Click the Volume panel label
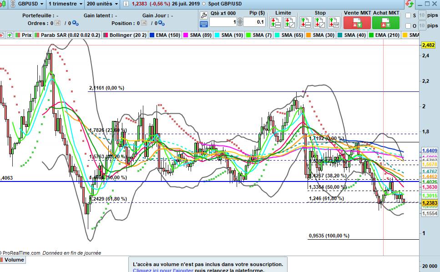The height and width of the screenshot is (272, 440). pos(14,260)
